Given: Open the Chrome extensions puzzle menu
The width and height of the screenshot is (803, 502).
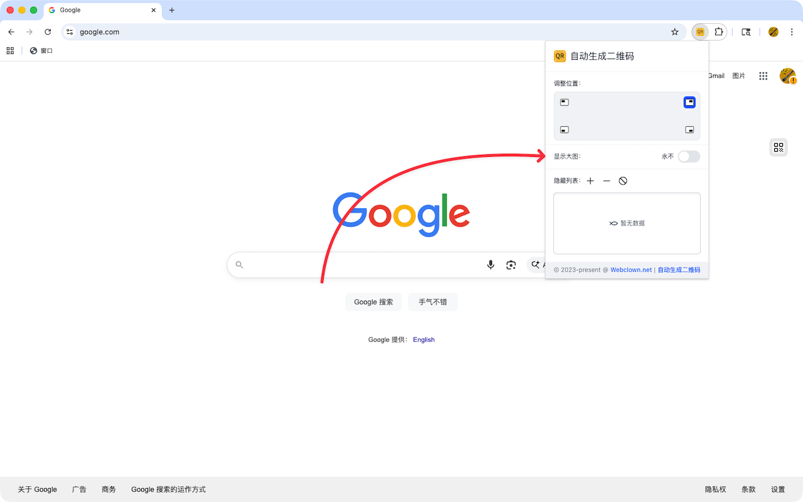Looking at the screenshot, I should (719, 32).
